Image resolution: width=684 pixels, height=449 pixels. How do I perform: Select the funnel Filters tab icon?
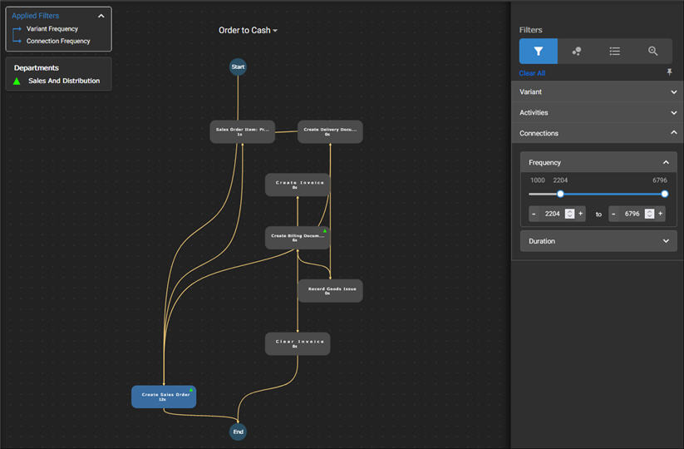[538, 52]
